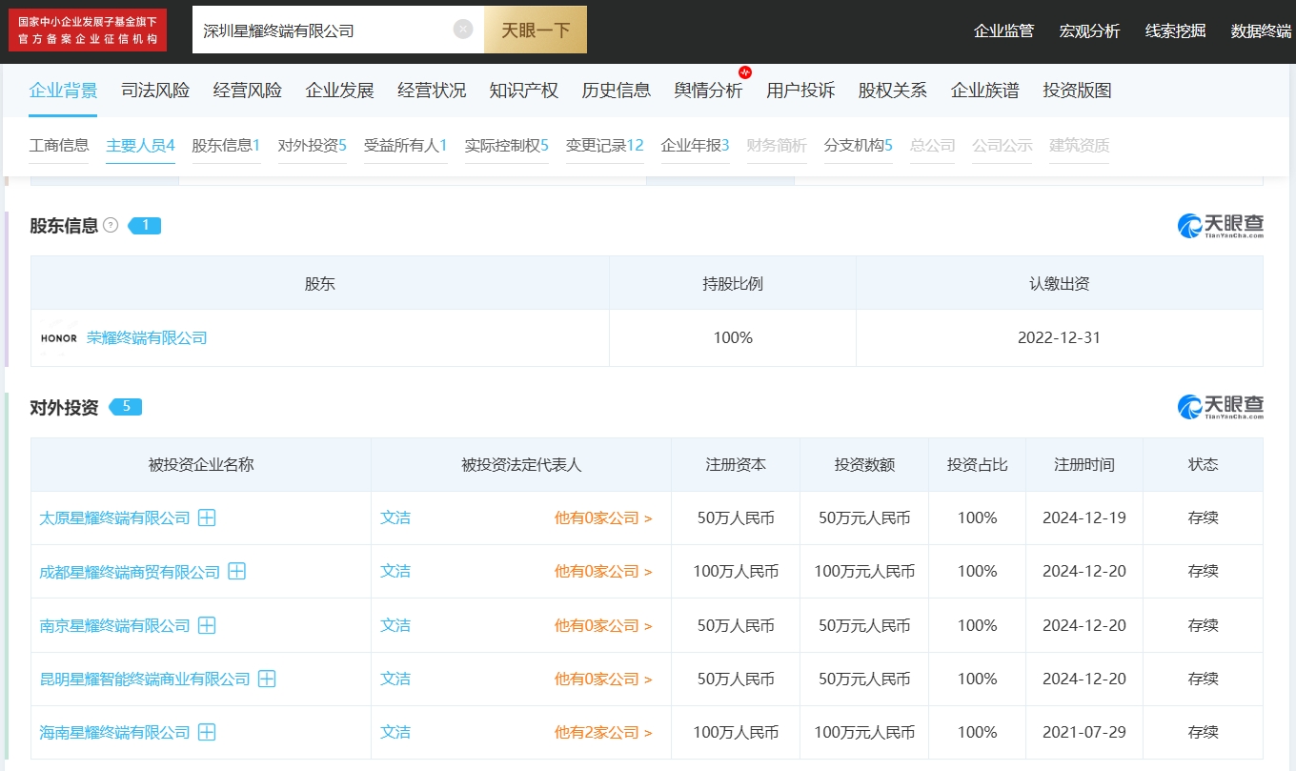The width and height of the screenshot is (1296, 771).
Task: Select the 变更记录 sub-tab
Action: tap(604, 146)
